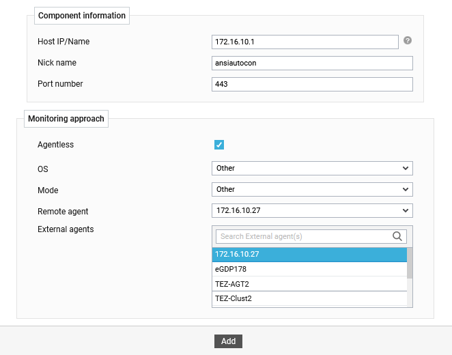Click the Component information heading
The height and width of the screenshot is (355, 452).
[x=82, y=16]
